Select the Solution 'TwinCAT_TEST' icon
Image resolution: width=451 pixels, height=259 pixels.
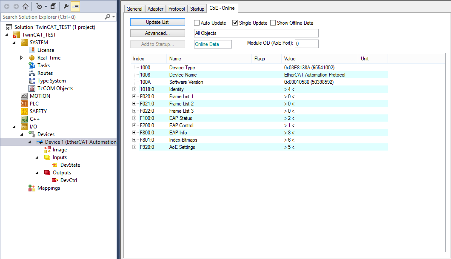coord(9,27)
